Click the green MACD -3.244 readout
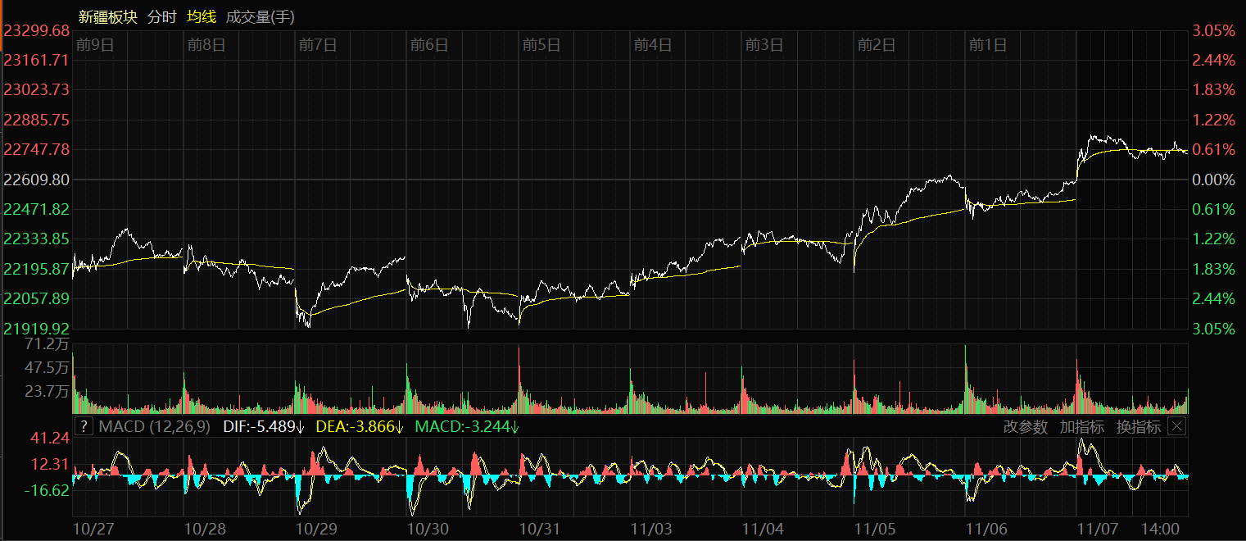Image resolution: width=1246 pixels, height=541 pixels. pos(467,426)
